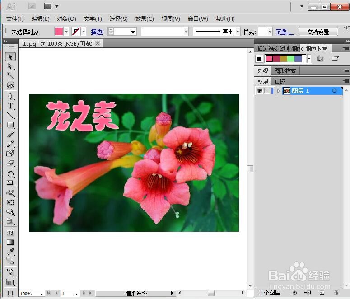350x299 pixels.
Task: Select the Type (T) tool
Action: [10, 106]
